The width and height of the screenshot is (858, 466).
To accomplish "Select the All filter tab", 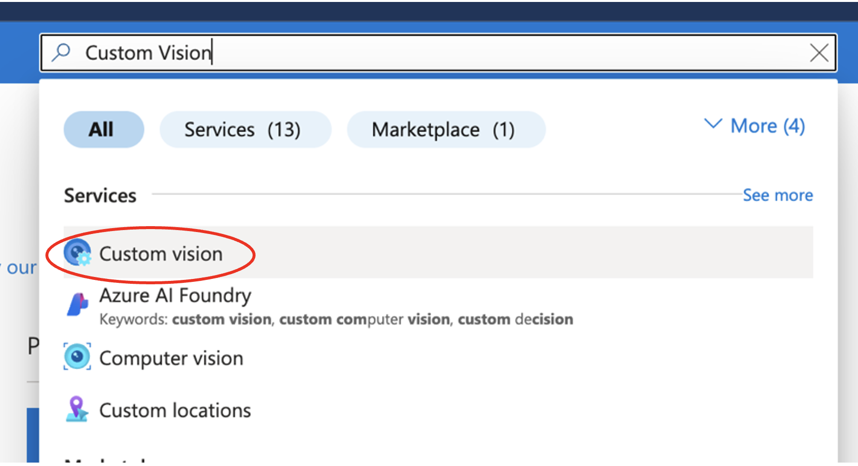I will (104, 129).
